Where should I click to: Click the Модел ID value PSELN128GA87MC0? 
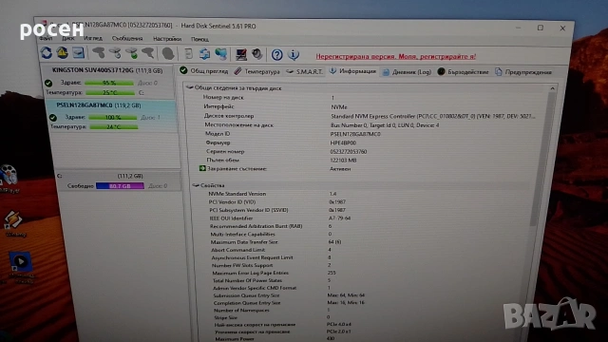(355, 134)
